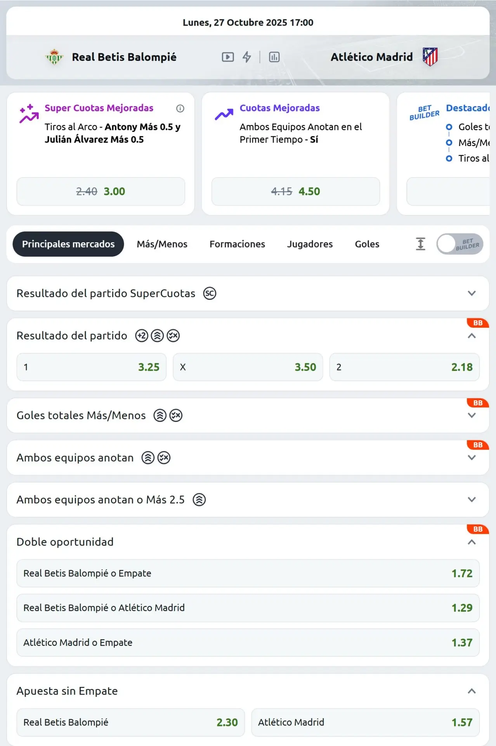Collapse the Doble oportunidad section
Image resolution: width=496 pixels, height=746 pixels.
pyautogui.click(x=472, y=542)
